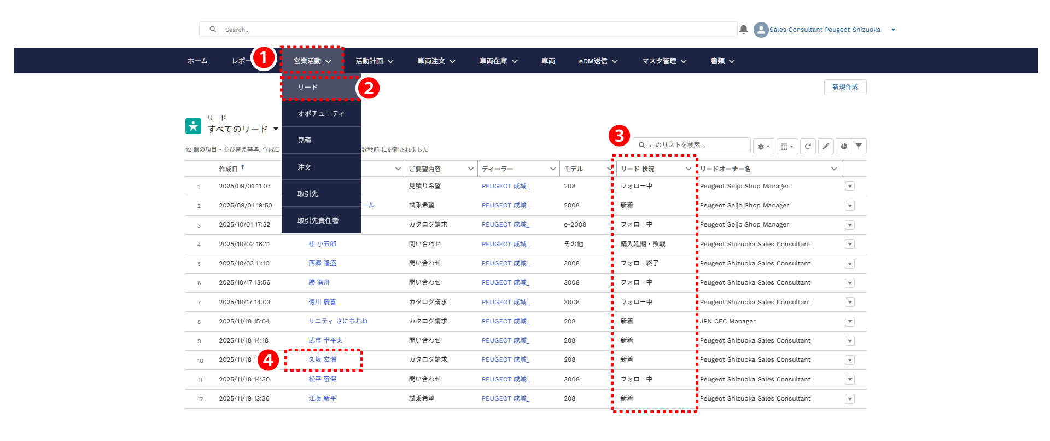Open the table display format icon

coord(787,147)
